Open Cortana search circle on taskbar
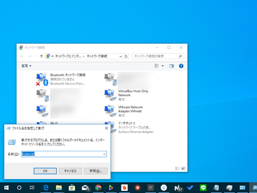 [19, 188]
